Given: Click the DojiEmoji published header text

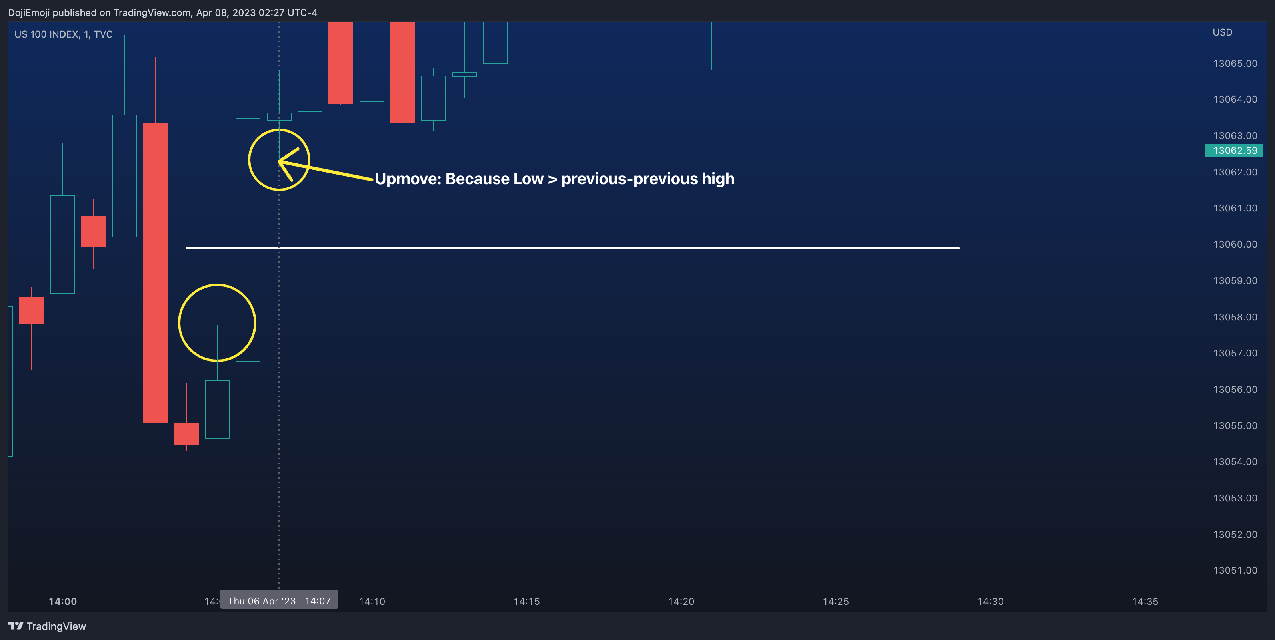Looking at the screenshot, I should click(163, 12).
